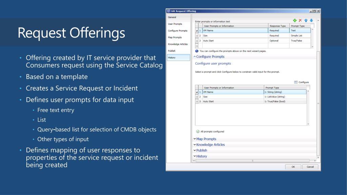
Task: Click scroll-down arrow of configure table
Action: click(x=308, y=124)
